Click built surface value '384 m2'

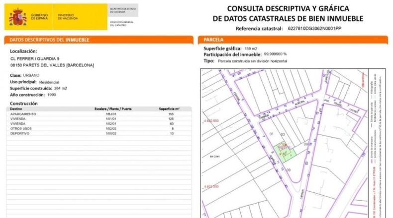[60, 88]
